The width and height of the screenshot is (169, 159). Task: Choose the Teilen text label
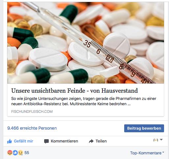coord(101,141)
